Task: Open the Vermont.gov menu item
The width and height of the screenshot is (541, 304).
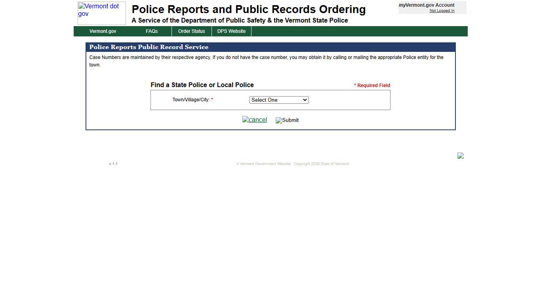Action: point(103,31)
